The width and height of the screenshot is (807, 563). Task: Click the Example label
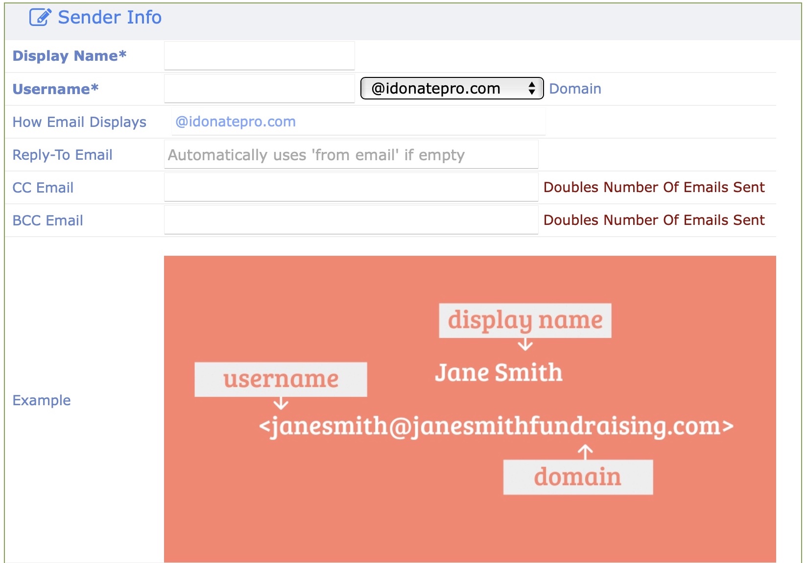42,400
